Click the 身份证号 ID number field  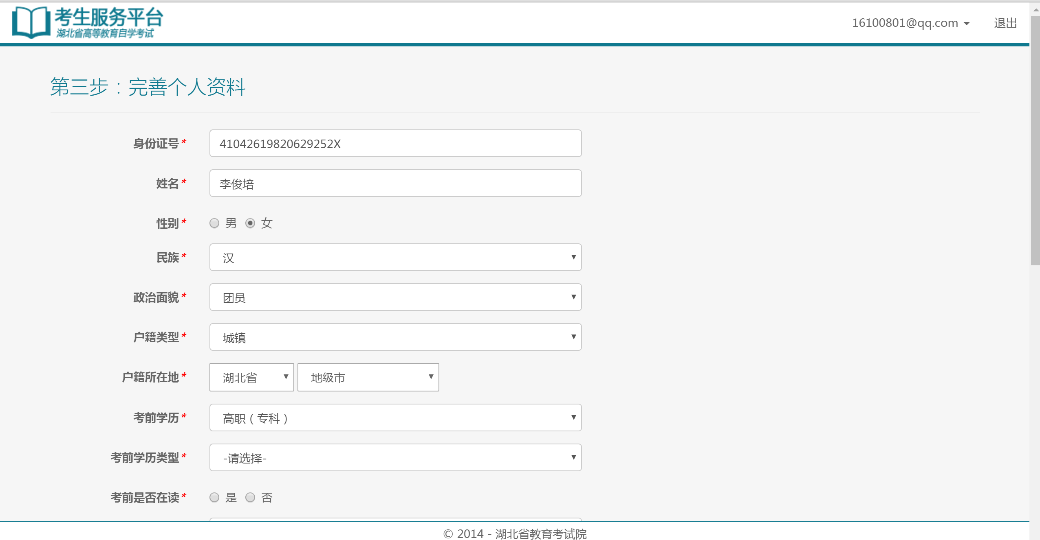click(395, 144)
